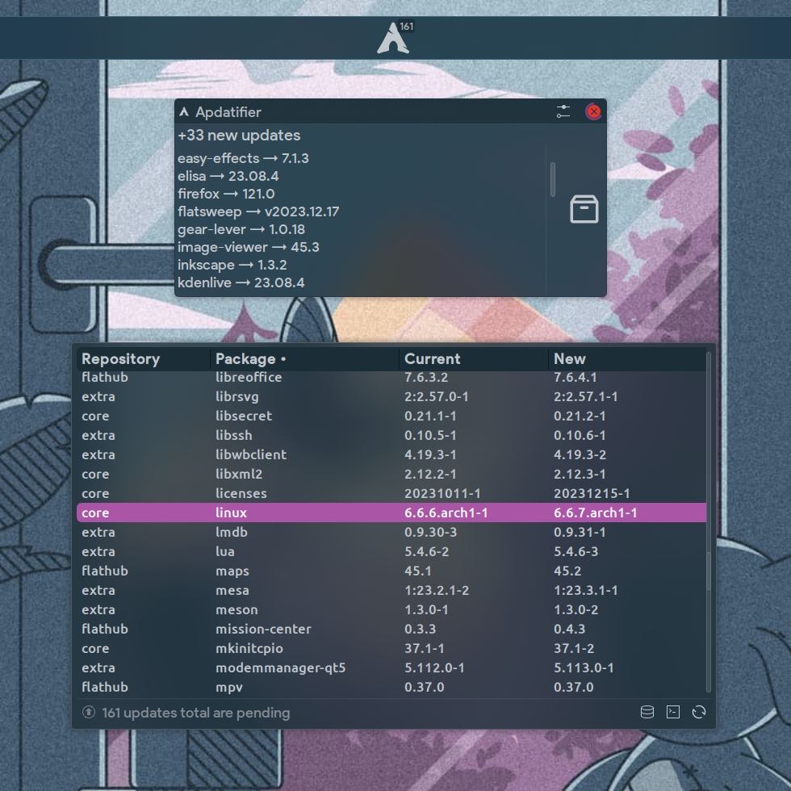The width and height of the screenshot is (791, 791).
Task: Select the elisa → 23.08.4 entry
Action: click(x=228, y=176)
